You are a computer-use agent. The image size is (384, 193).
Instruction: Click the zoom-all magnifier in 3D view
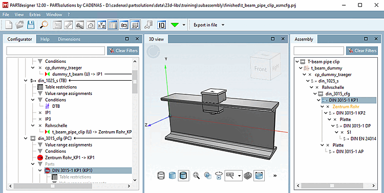click(x=196, y=176)
